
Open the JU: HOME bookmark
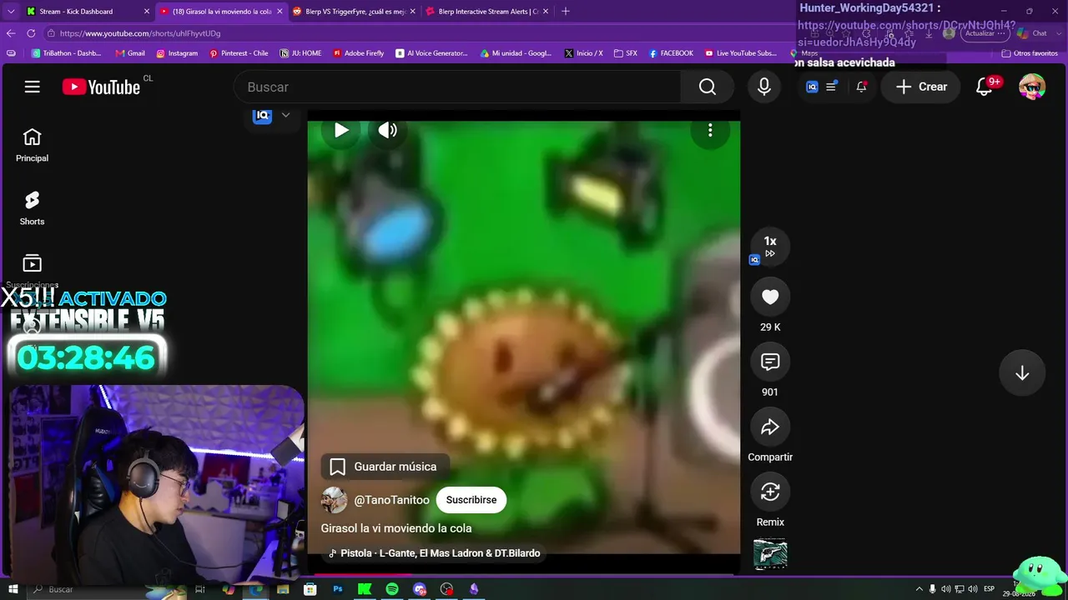click(x=300, y=53)
